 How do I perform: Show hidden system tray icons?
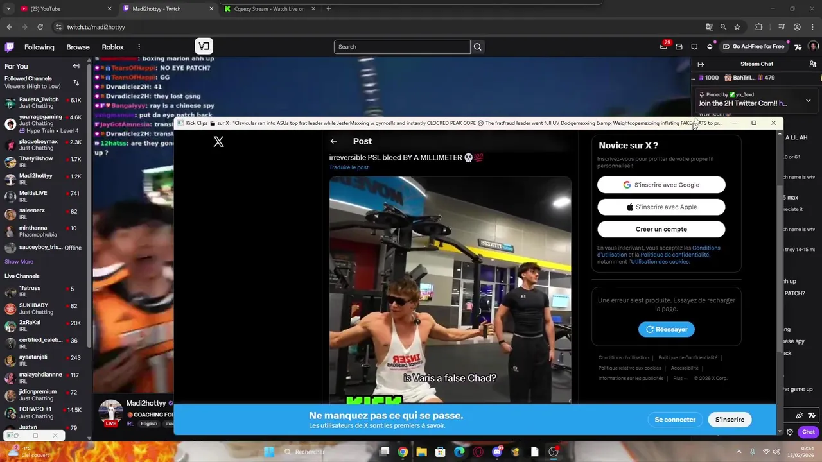point(739,452)
